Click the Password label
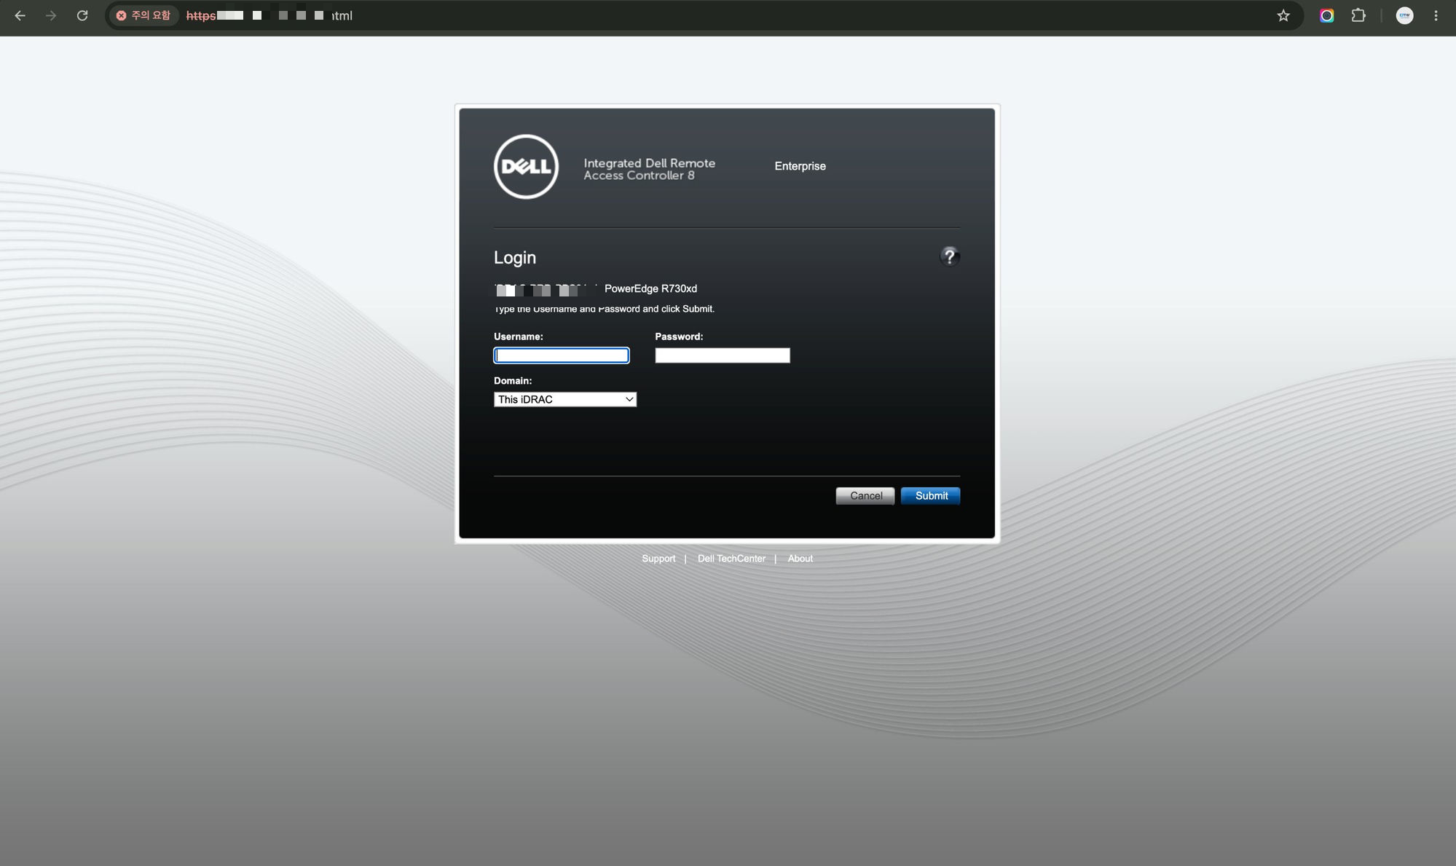 pos(679,336)
